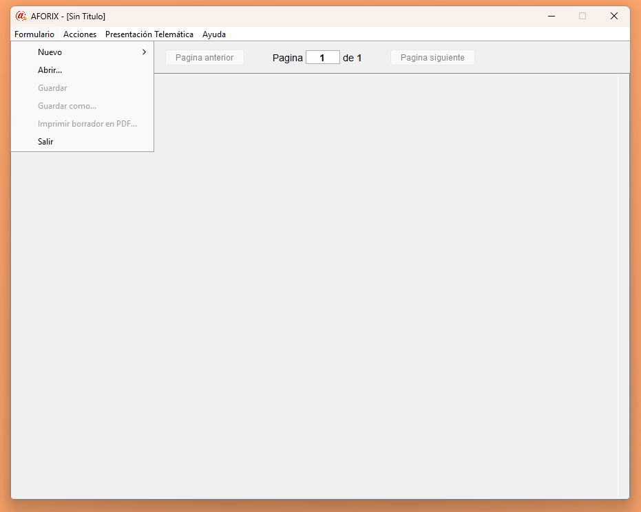
Task: Expand the Nuevo submenu arrow
Action: tap(144, 52)
